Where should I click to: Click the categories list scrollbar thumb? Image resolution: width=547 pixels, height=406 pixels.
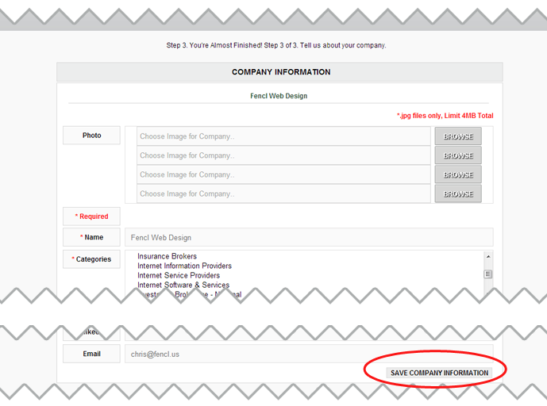[x=487, y=274]
